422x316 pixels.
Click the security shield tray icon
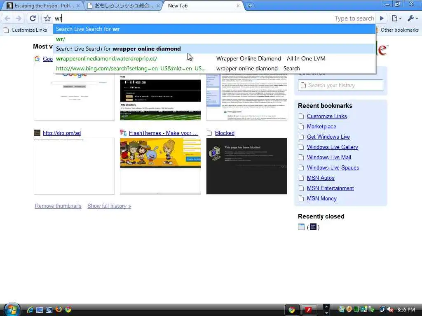coord(349,309)
